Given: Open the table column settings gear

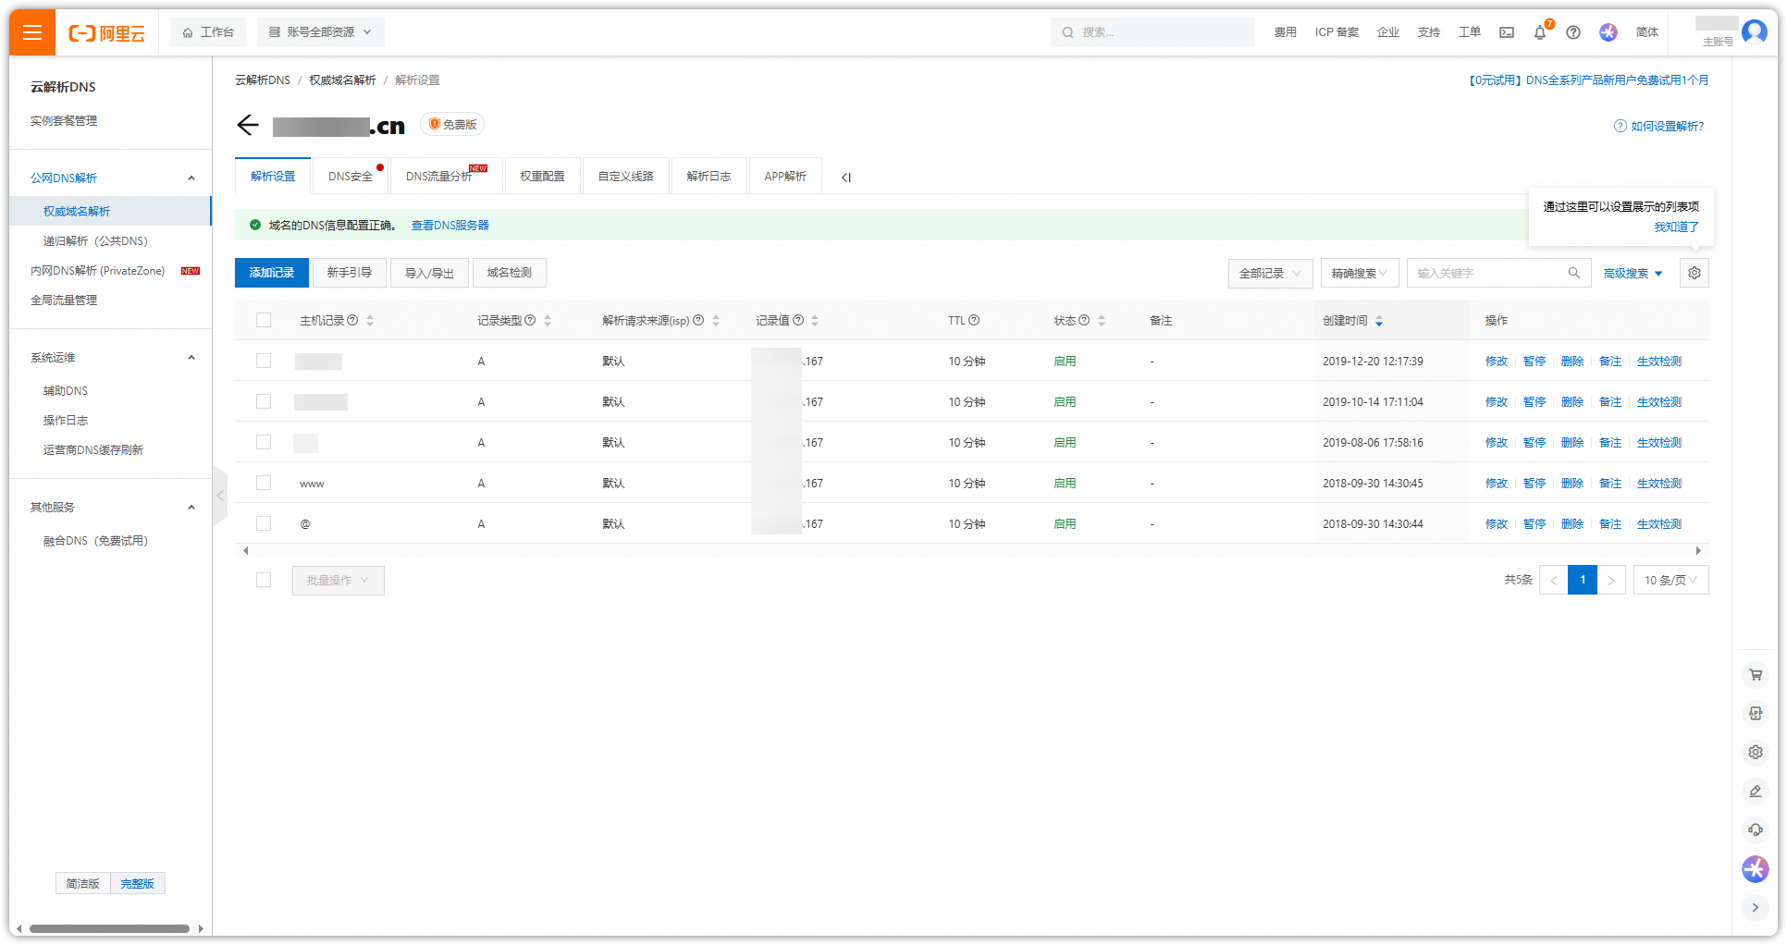Looking at the screenshot, I should [x=1694, y=273].
